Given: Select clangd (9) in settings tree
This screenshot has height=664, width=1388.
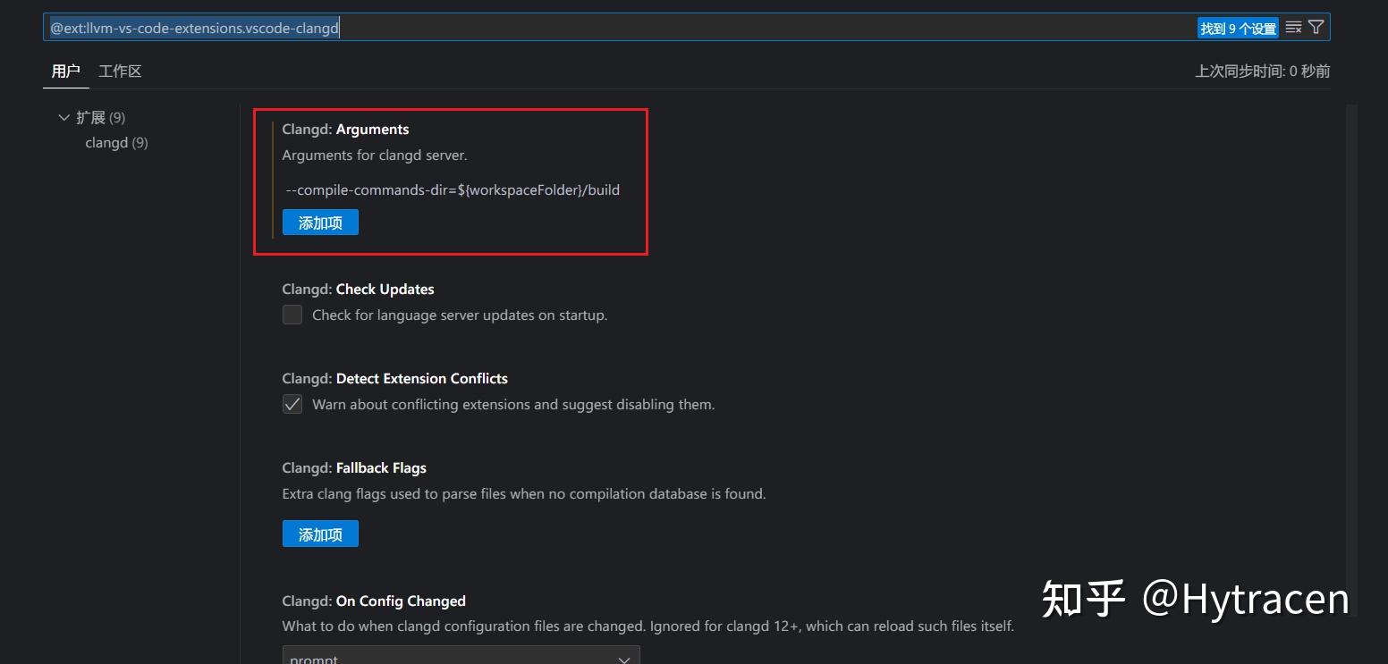Looking at the screenshot, I should tap(116, 143).
